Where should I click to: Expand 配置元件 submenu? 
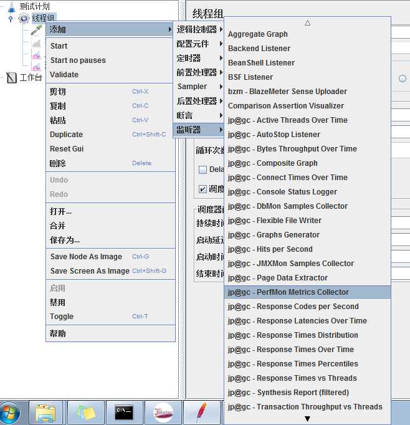[x=199, y=44]
